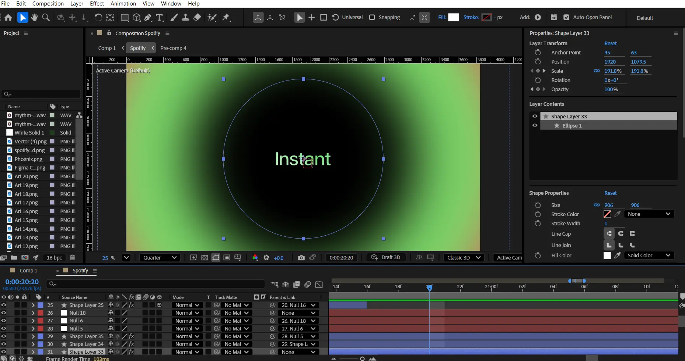The image size is (685, 361).
Task: Click the Take Snapshot camera icon
Action: [x=301, y=258]
